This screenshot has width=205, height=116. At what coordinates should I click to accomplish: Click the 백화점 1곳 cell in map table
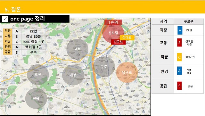tap(33, 47)
